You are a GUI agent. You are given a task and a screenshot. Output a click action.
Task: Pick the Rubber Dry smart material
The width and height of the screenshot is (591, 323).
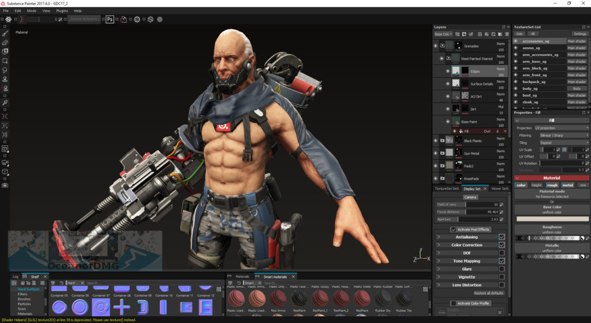(383, 300)
